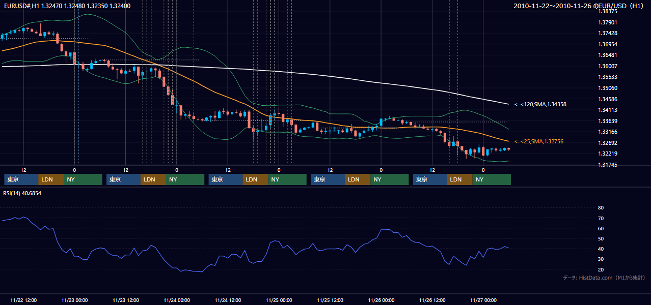651x305 pixels.
Task: Click price axis label 1.36007
Action: [x=608, y=66]
